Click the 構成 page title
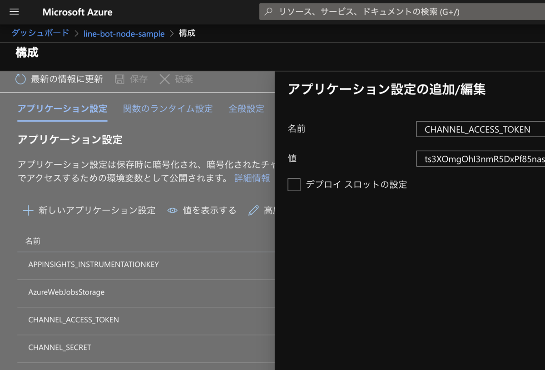This screenshot has height=370, width=545. coord(27,52)
